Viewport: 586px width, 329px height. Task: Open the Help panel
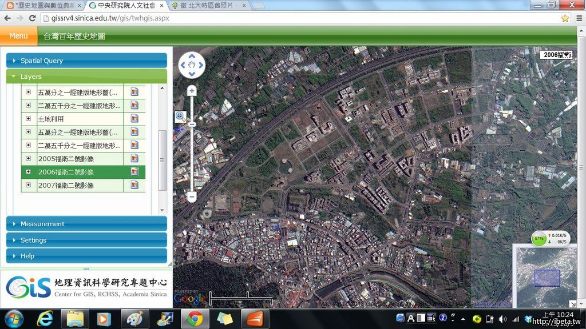pyautogui.click(x=86, y=256)
